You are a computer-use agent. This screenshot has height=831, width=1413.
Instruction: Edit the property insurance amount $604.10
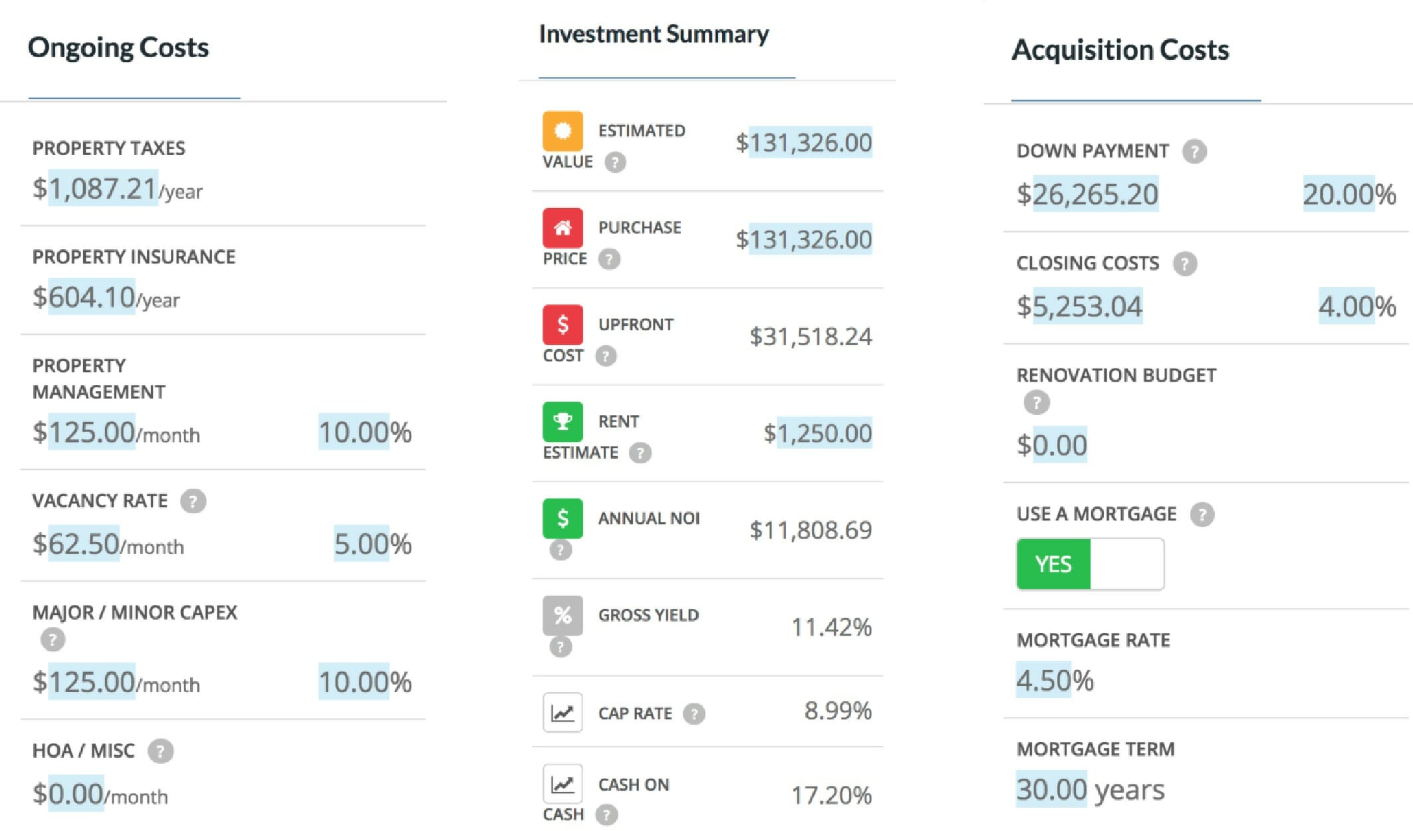click(x=92, y=297)
